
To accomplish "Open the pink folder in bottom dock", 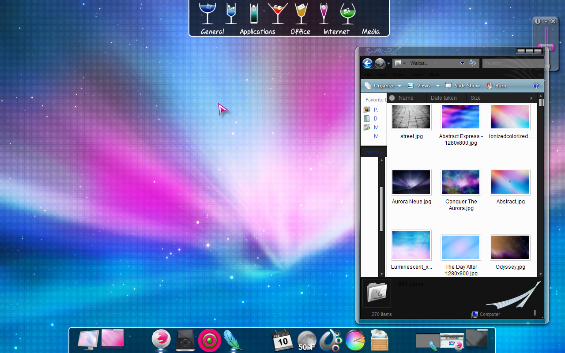I will (x=113, y=338).
